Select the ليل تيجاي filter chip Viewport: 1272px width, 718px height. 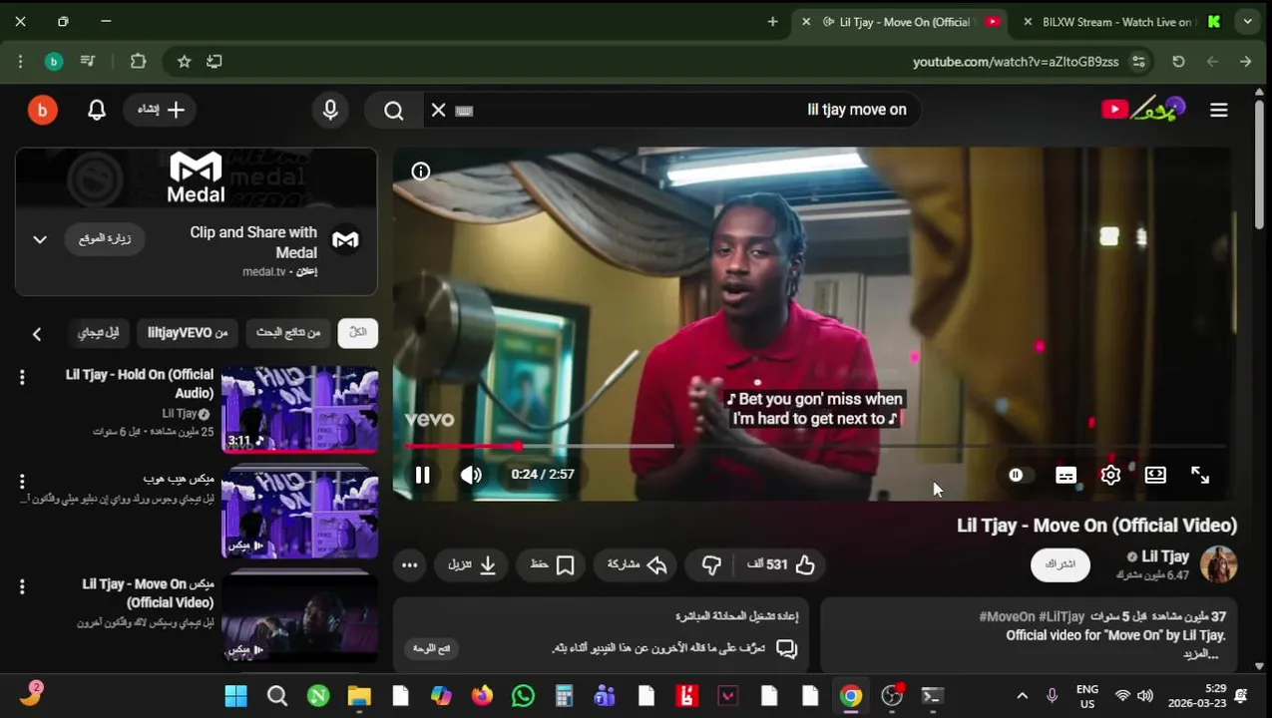99,333
